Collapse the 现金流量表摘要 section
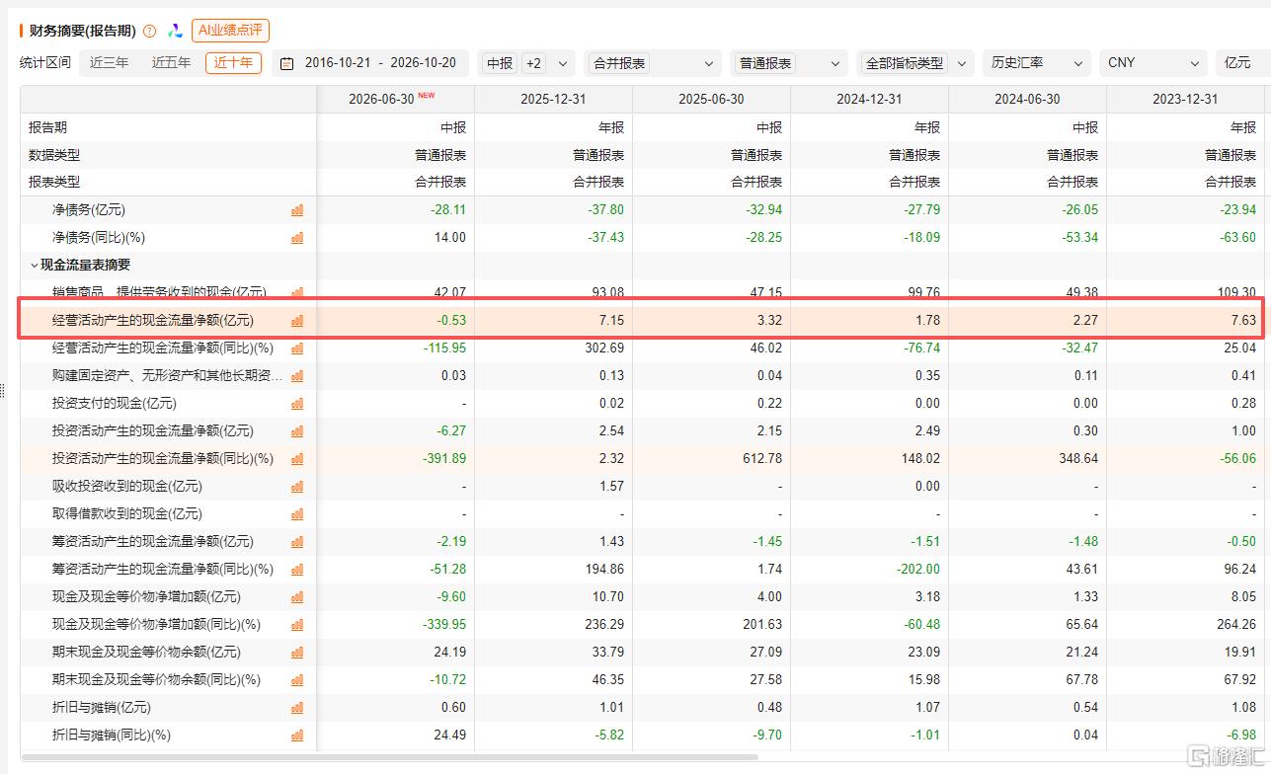This screenshot has height=774, width=1271. pos(35,266)
